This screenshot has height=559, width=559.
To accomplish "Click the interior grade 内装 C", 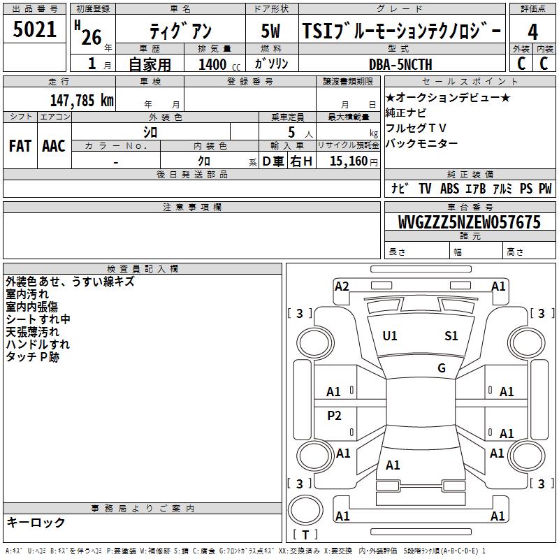I will point(544,64).
